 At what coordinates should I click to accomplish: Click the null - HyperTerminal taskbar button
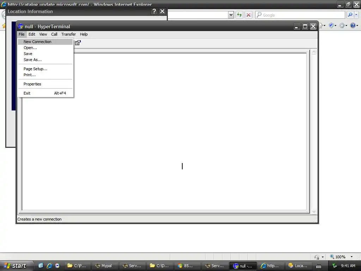pyautogui.click(x=243, y=266)
